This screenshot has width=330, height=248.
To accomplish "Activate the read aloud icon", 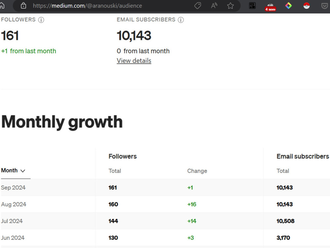I will pyautogui.click(x=214, y=6).
